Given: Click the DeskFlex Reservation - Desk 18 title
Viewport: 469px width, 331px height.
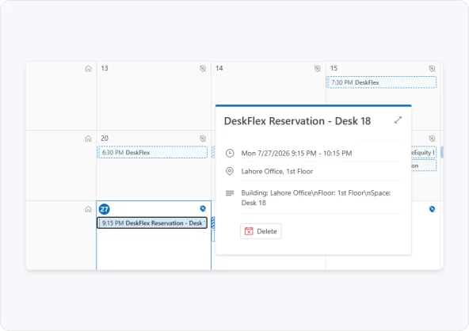Looking at the screenshot, I should pyautogui.click(x=297, y=121).
